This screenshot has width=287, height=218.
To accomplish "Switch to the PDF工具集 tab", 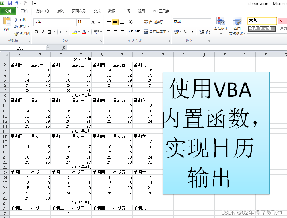I will pos(161,11).
